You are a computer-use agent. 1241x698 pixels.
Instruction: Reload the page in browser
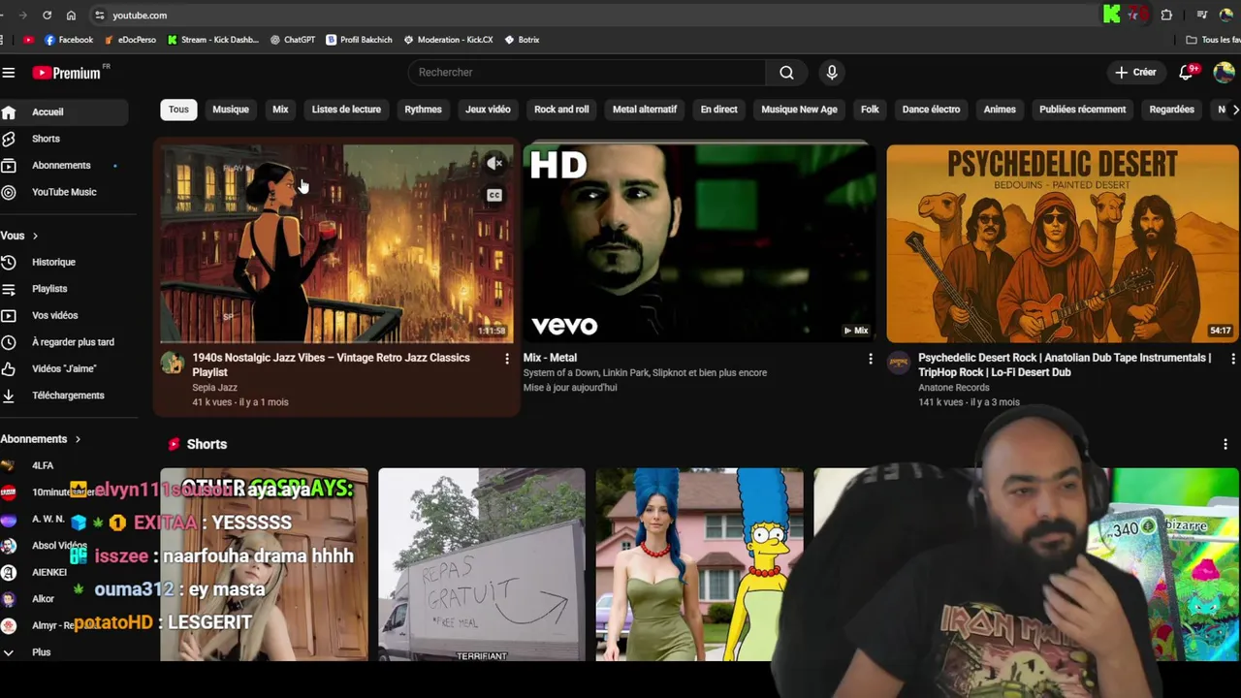[47, 16]
